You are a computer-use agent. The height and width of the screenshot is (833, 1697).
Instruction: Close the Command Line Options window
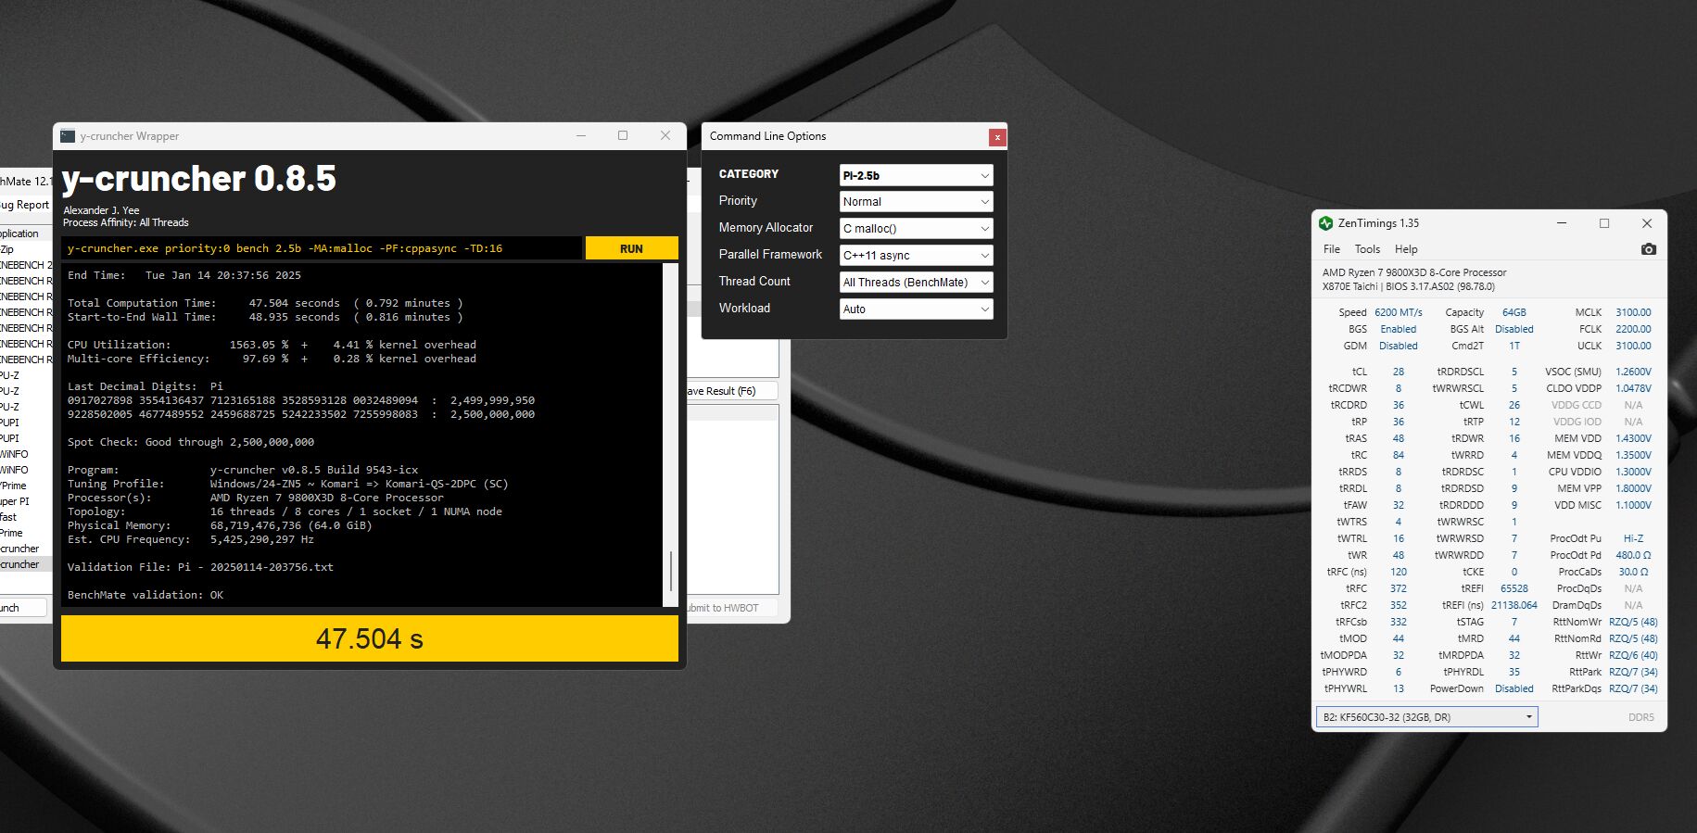click(997, 137)
